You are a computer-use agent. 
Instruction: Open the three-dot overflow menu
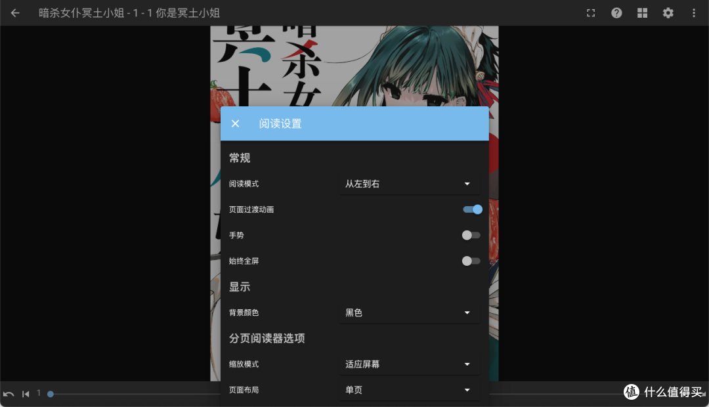pyautogui.click(x=694, y=13)
